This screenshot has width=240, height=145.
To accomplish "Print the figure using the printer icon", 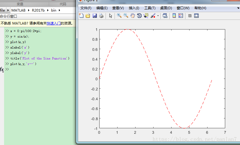I will click(x=101, y=16).
